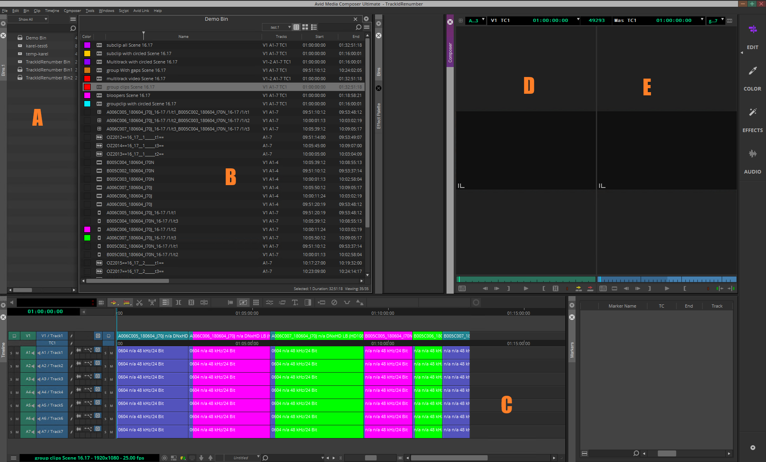This screenshot has width=766, height=462.
Task: Open the bins container hamburger menu
Action: [73, 19]
